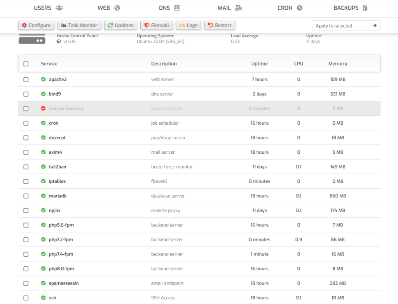The image size is (398, 304).
Task: Click the mail server icon beside MAIL
Action: (238, 7)
